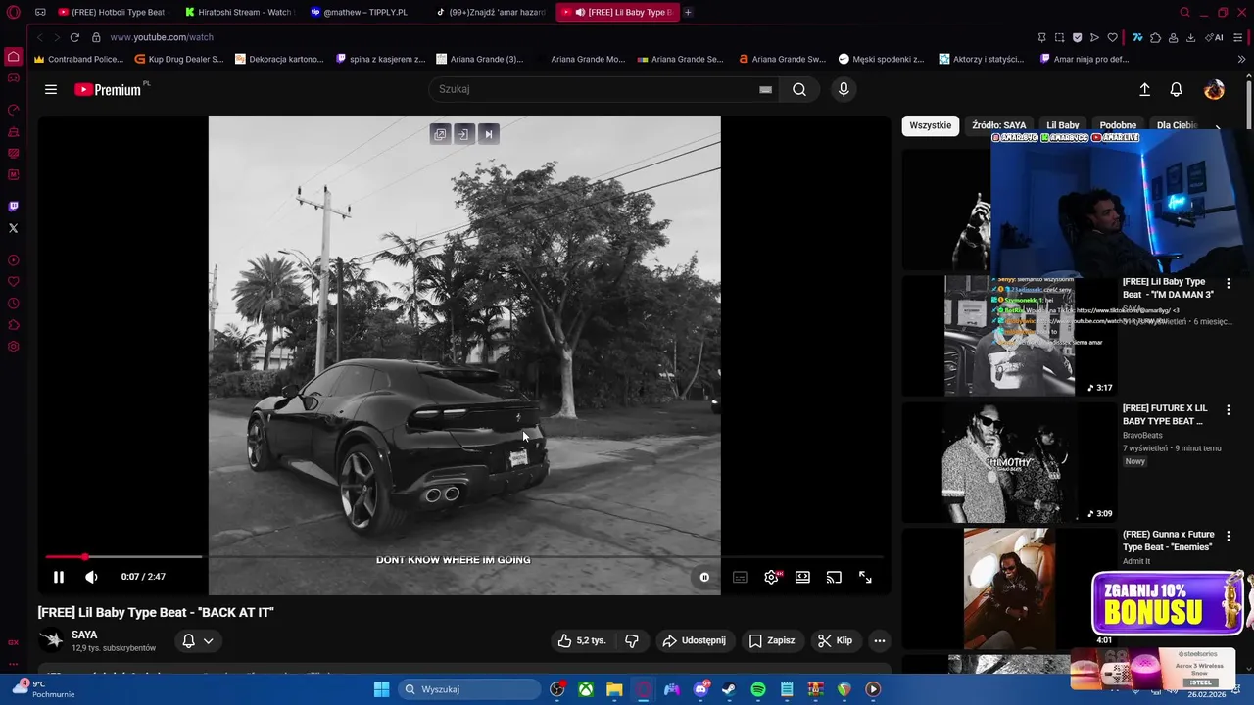The width and height of the screenshot is (1254, 705).
Task: Enter fullscreen mode
Action: (x=865, y=578)
